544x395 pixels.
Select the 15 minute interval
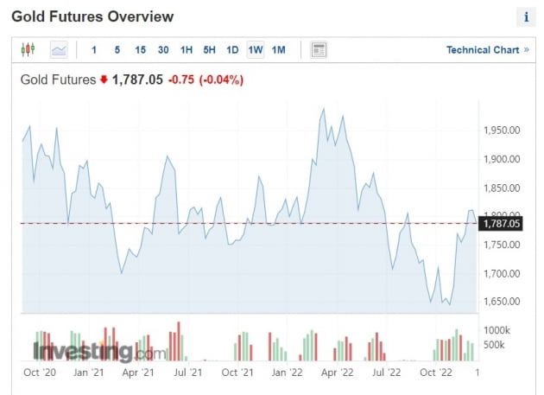pos(140,50)
